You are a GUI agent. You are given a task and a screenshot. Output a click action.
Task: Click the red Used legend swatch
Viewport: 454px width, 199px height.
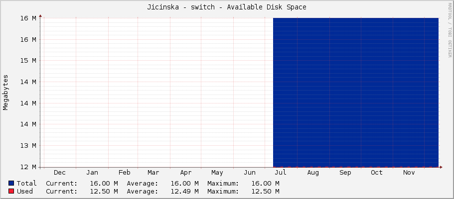pos(11,191)
